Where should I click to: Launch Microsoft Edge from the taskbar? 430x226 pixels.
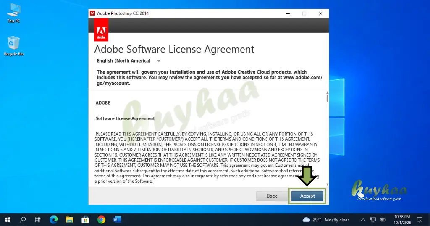(x=54, y=220)
